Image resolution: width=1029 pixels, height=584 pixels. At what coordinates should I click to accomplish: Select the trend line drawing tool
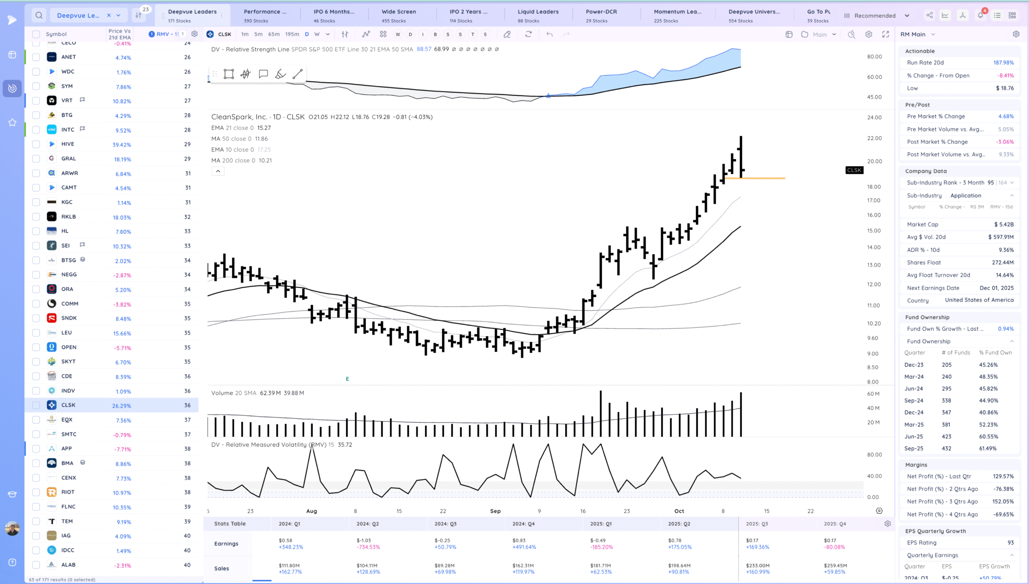[x=297, y=74]
